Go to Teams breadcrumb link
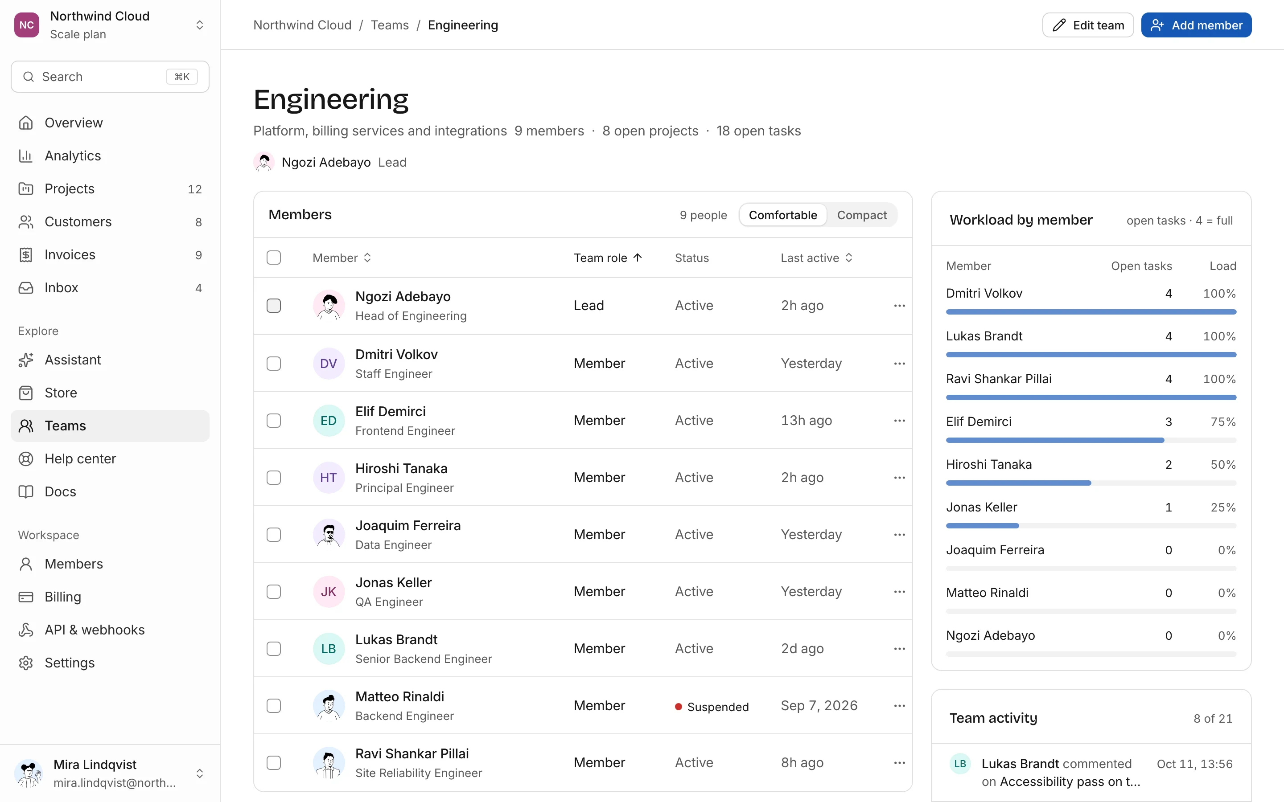This screenshot has height=802, width=1284. (390, 25)
